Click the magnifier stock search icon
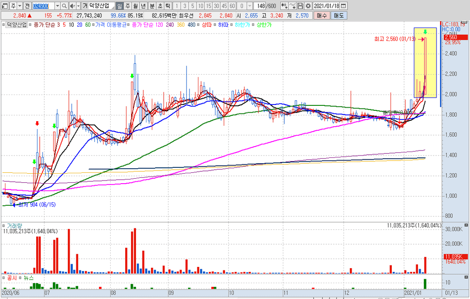This screenshot has height=299, width=470. pos(64,6)
